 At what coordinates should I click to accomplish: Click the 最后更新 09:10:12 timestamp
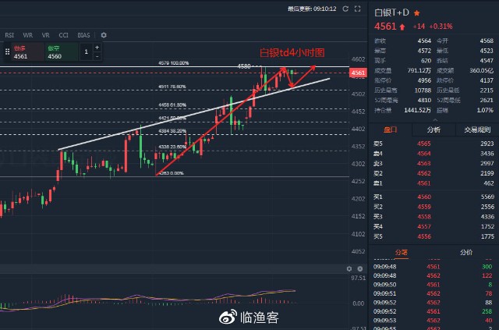[312, 9]
